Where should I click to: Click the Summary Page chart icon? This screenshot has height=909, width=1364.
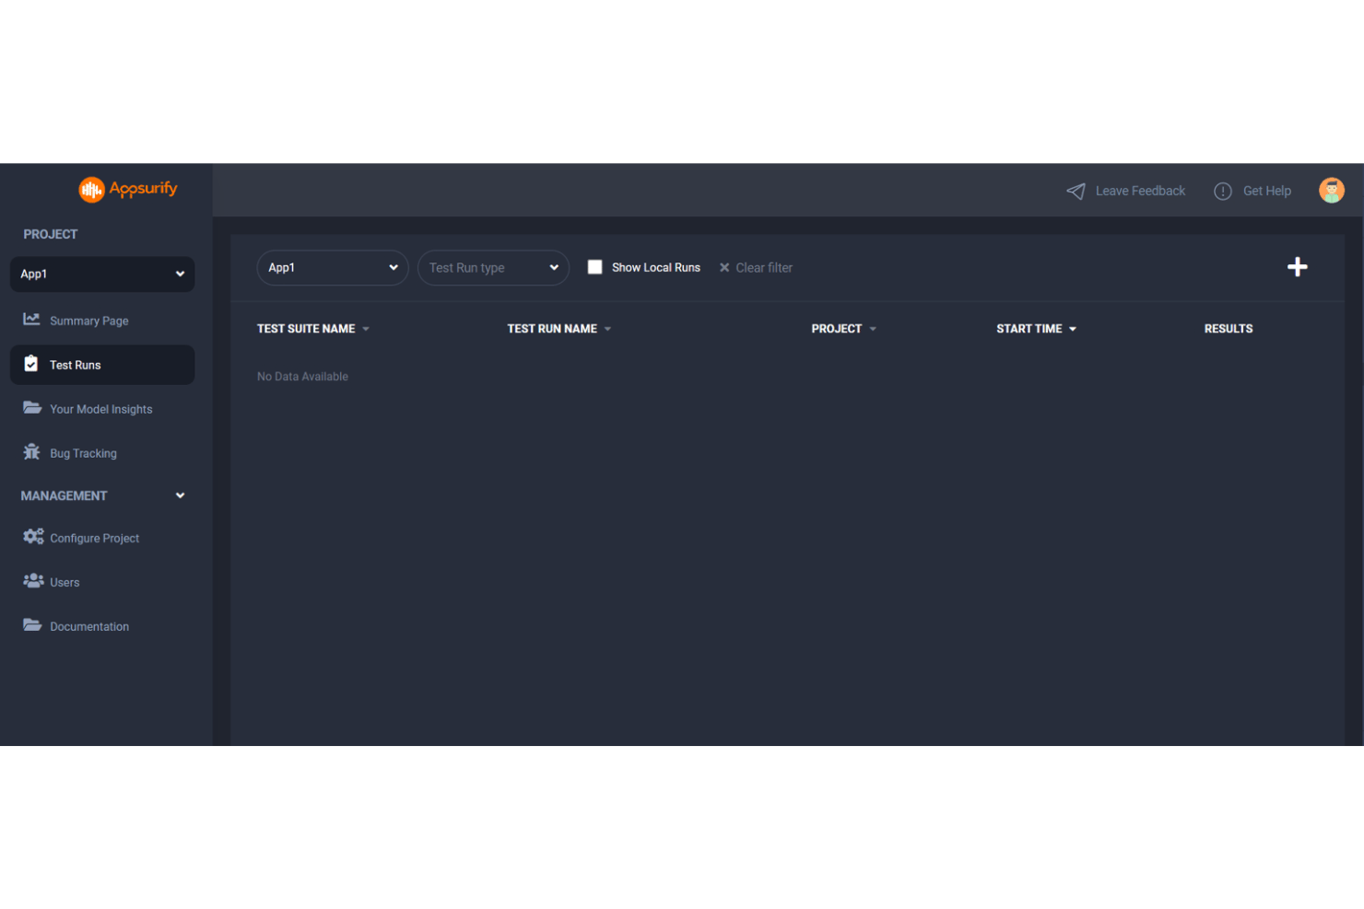tap(31, 319)
